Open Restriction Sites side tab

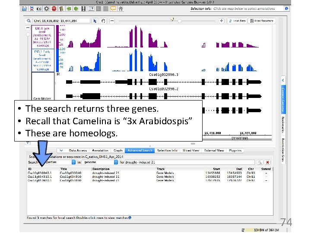(283, 150)
